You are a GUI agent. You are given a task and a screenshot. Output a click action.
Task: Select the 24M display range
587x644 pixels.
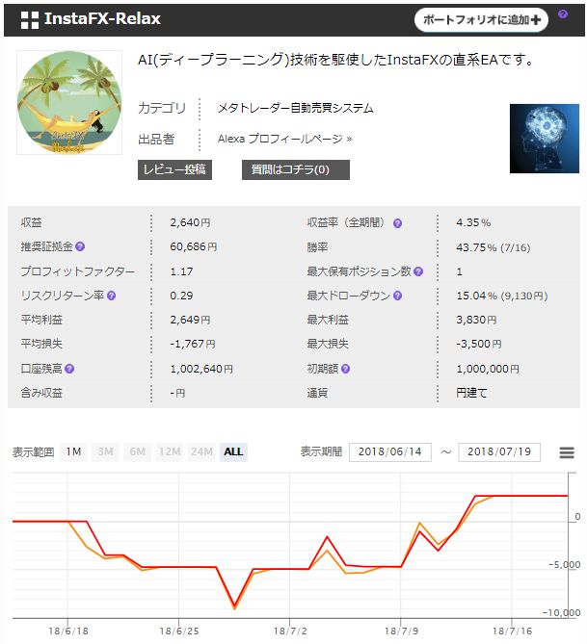pyautogui.click(x=201, y=451)
